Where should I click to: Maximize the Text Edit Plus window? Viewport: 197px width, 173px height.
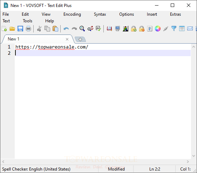[172, 5]
